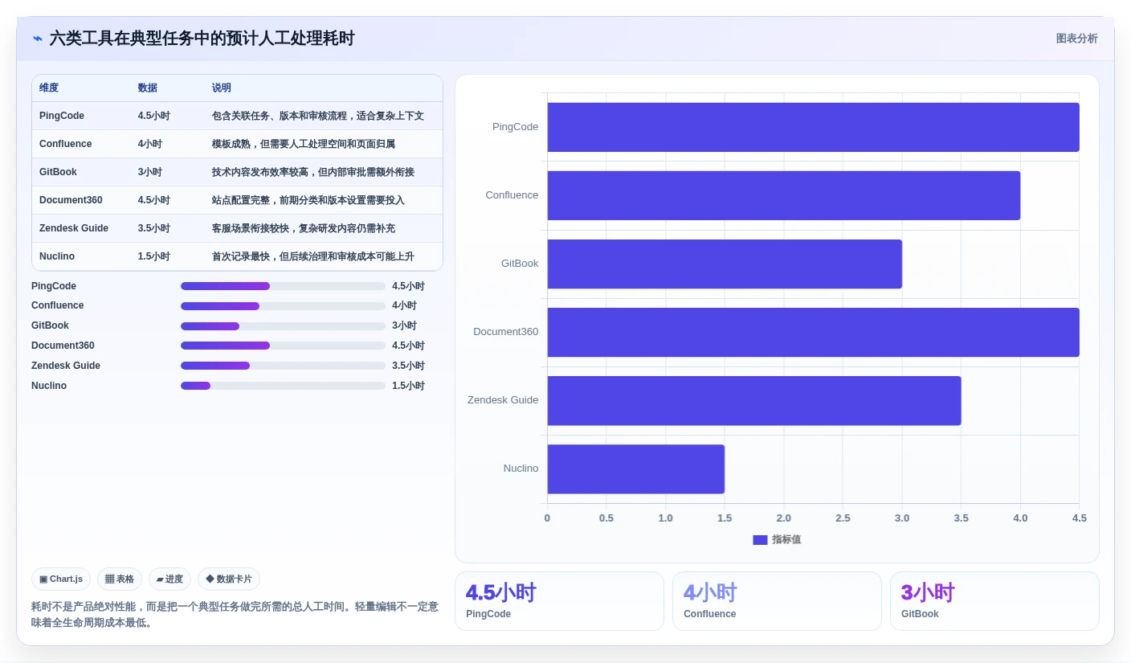
Task: Click the Zendesk Guide bar in chart
Action: (x=754, y=400)
